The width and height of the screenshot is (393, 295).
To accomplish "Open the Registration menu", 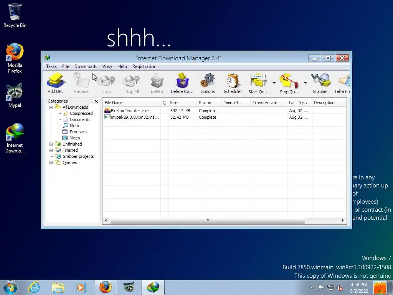I will [x=144, y=66].
